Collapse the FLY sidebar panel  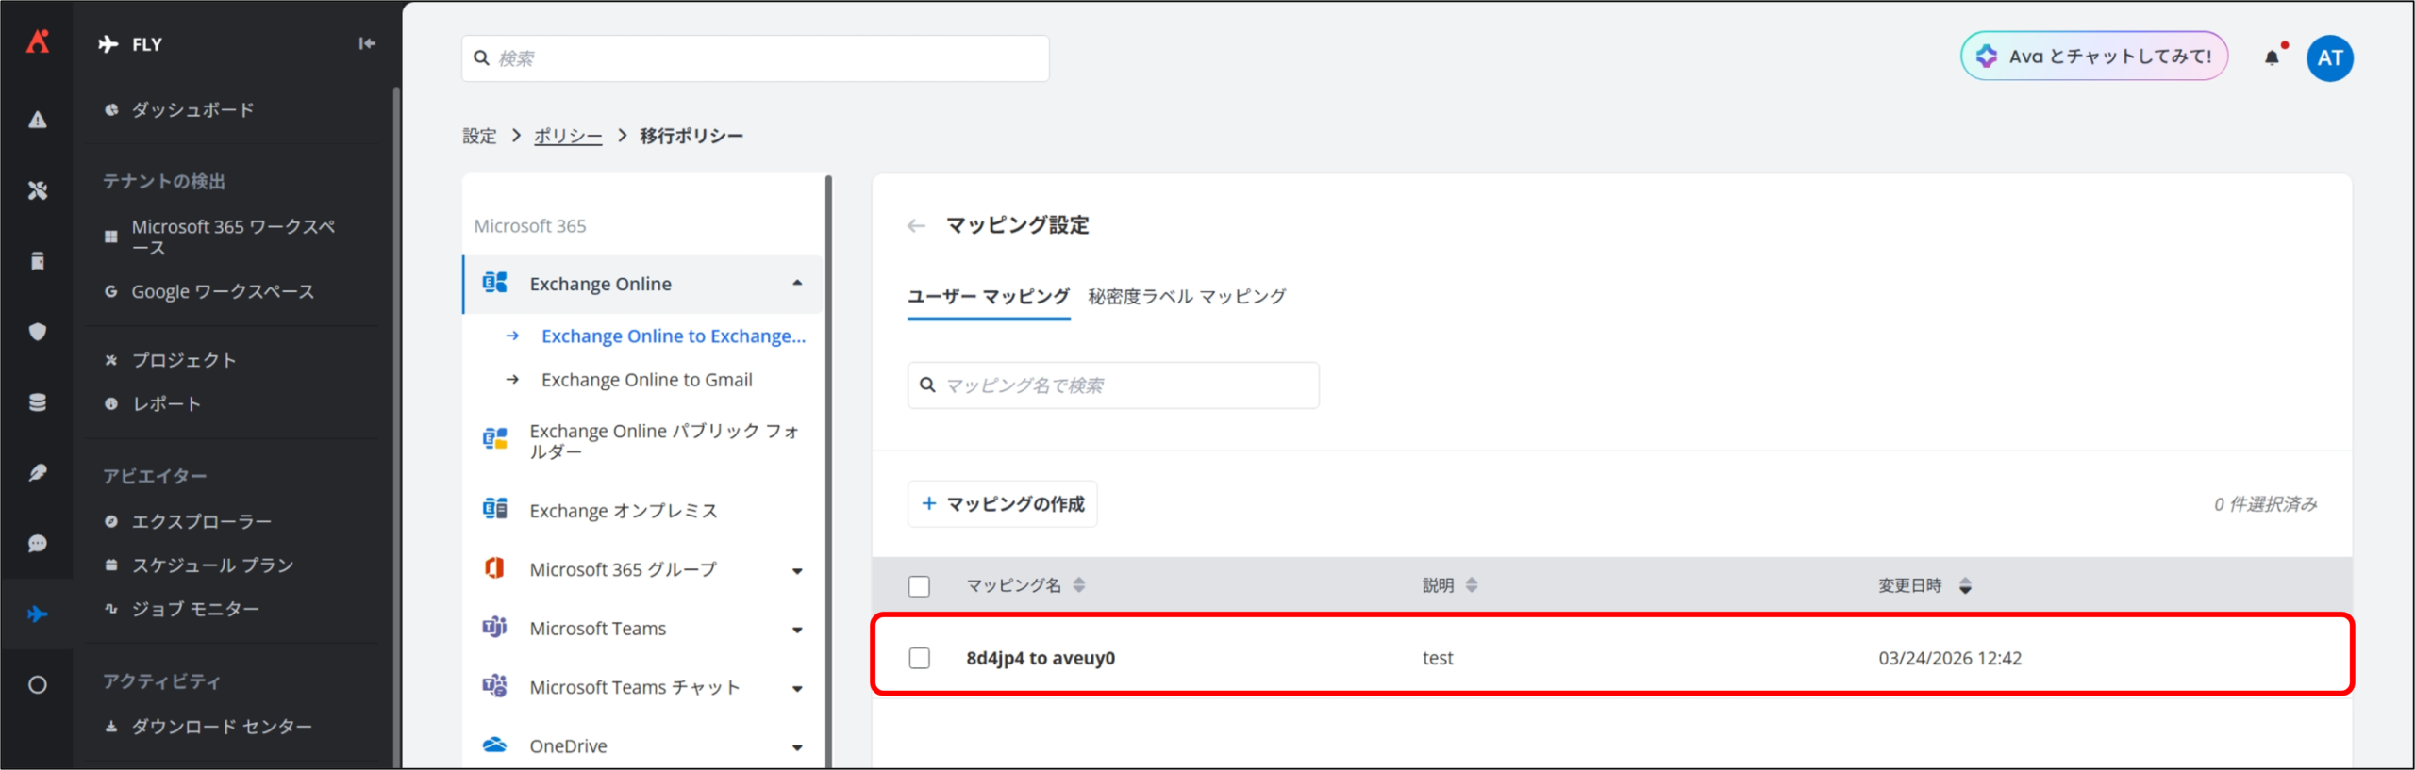point(367,43)
